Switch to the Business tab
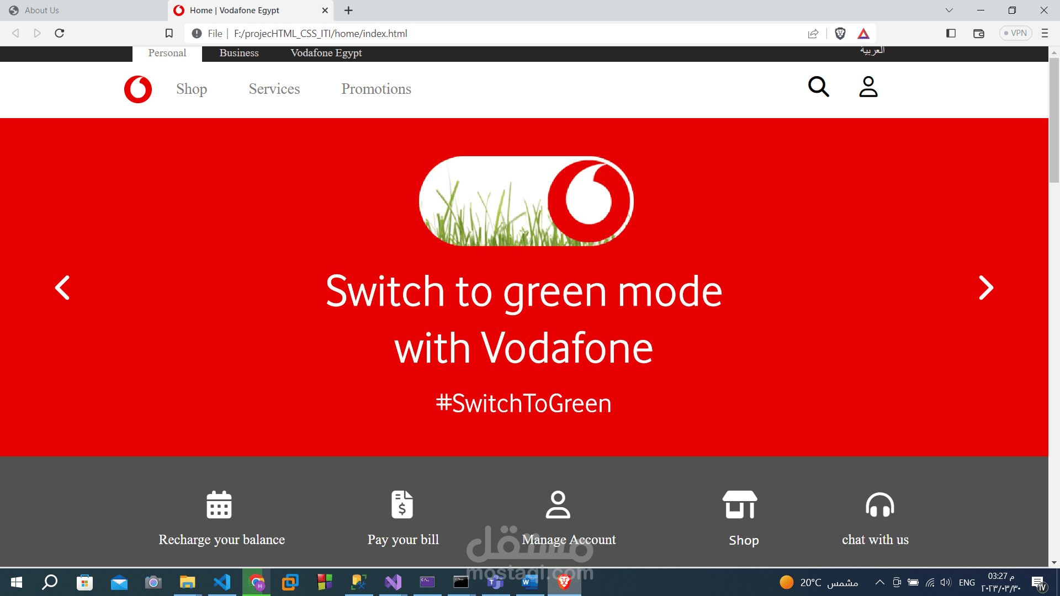The image size is (1060, 596). click(239, 53)
